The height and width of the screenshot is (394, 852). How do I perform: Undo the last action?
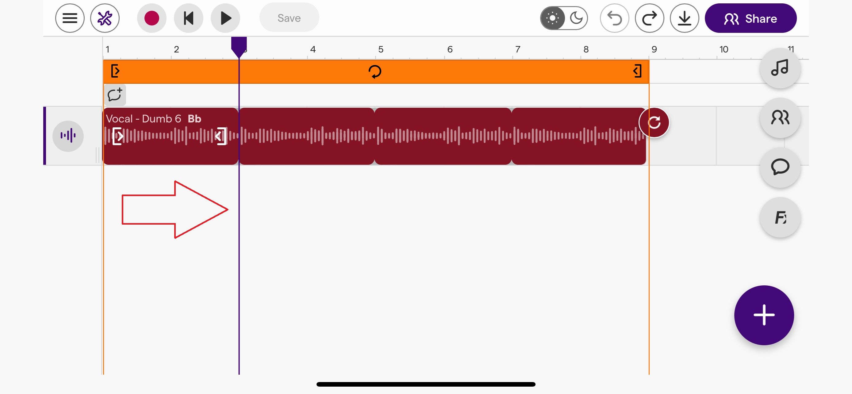[x=615, y=18]
